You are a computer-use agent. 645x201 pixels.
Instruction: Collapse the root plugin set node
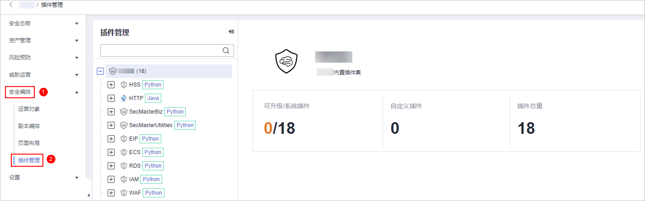100,71
